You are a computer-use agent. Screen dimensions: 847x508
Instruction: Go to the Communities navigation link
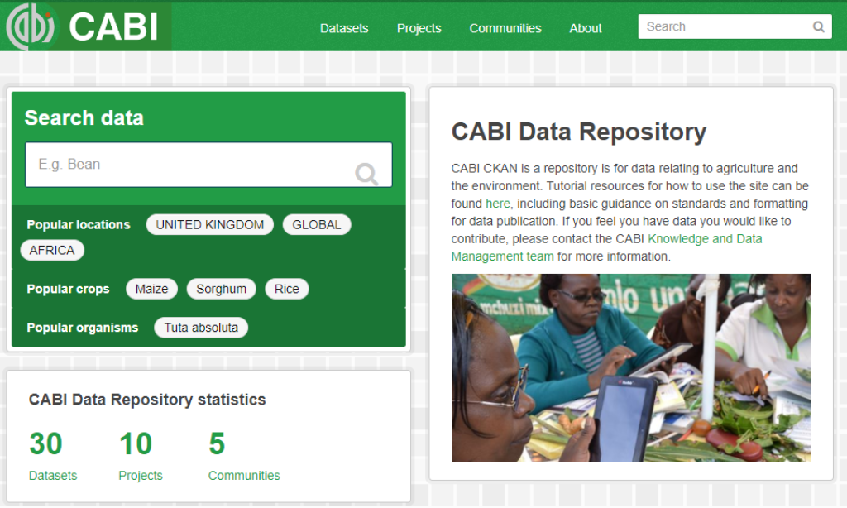click(x=505, y=28)
